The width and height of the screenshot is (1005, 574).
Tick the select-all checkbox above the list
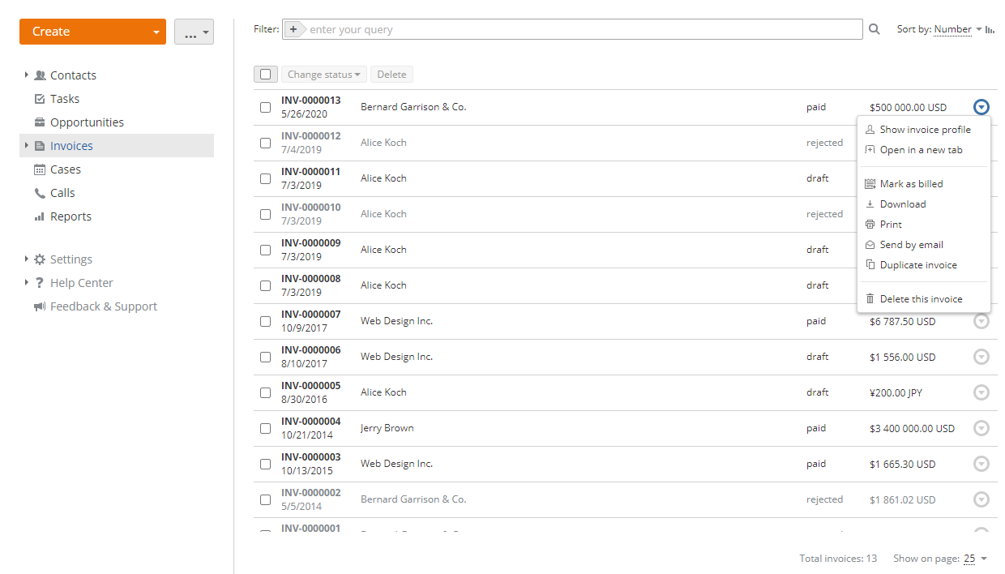tap(265, 74)
